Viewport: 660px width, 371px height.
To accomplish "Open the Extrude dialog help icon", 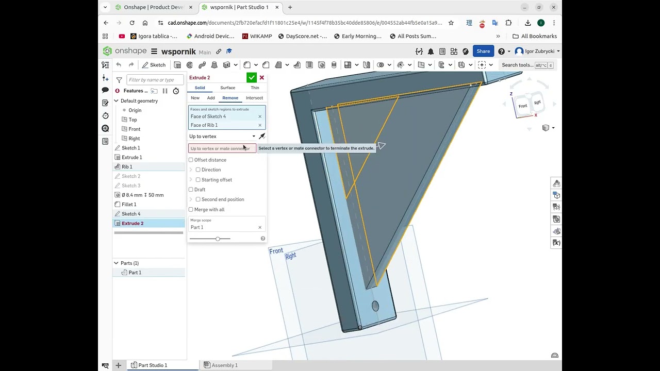I will click(263, 239).
